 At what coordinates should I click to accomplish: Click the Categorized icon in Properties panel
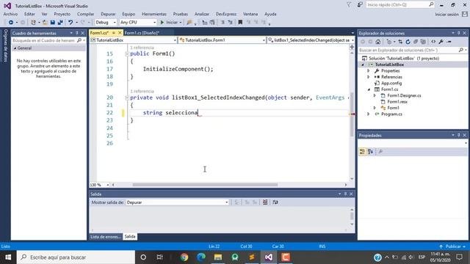362,152
